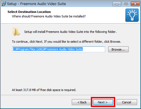The image size is (141, 109).
Task: Click the To continue, click Next instruction text
Action: [66, 42]
